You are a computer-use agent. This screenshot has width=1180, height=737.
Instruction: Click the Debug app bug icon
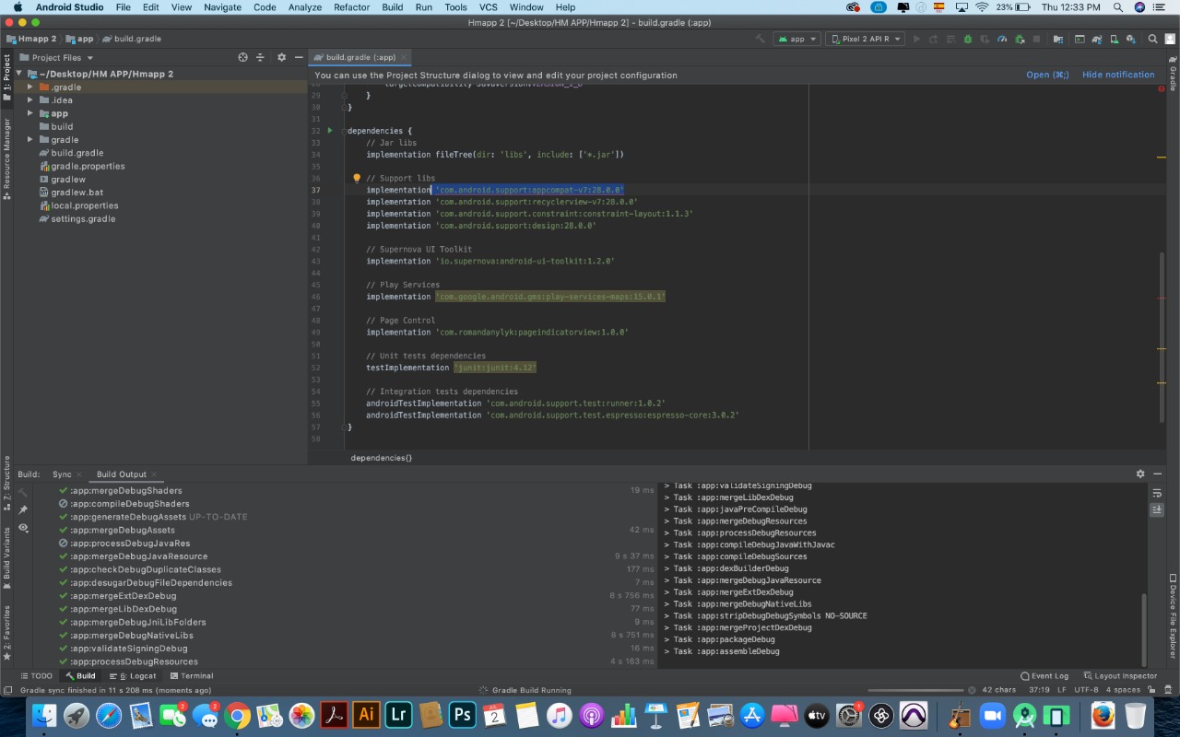tap(967, 39)
